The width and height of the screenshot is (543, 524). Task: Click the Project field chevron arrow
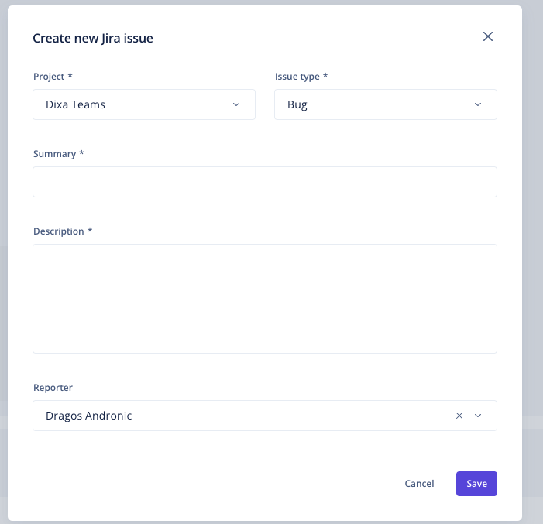coord(236,104)
